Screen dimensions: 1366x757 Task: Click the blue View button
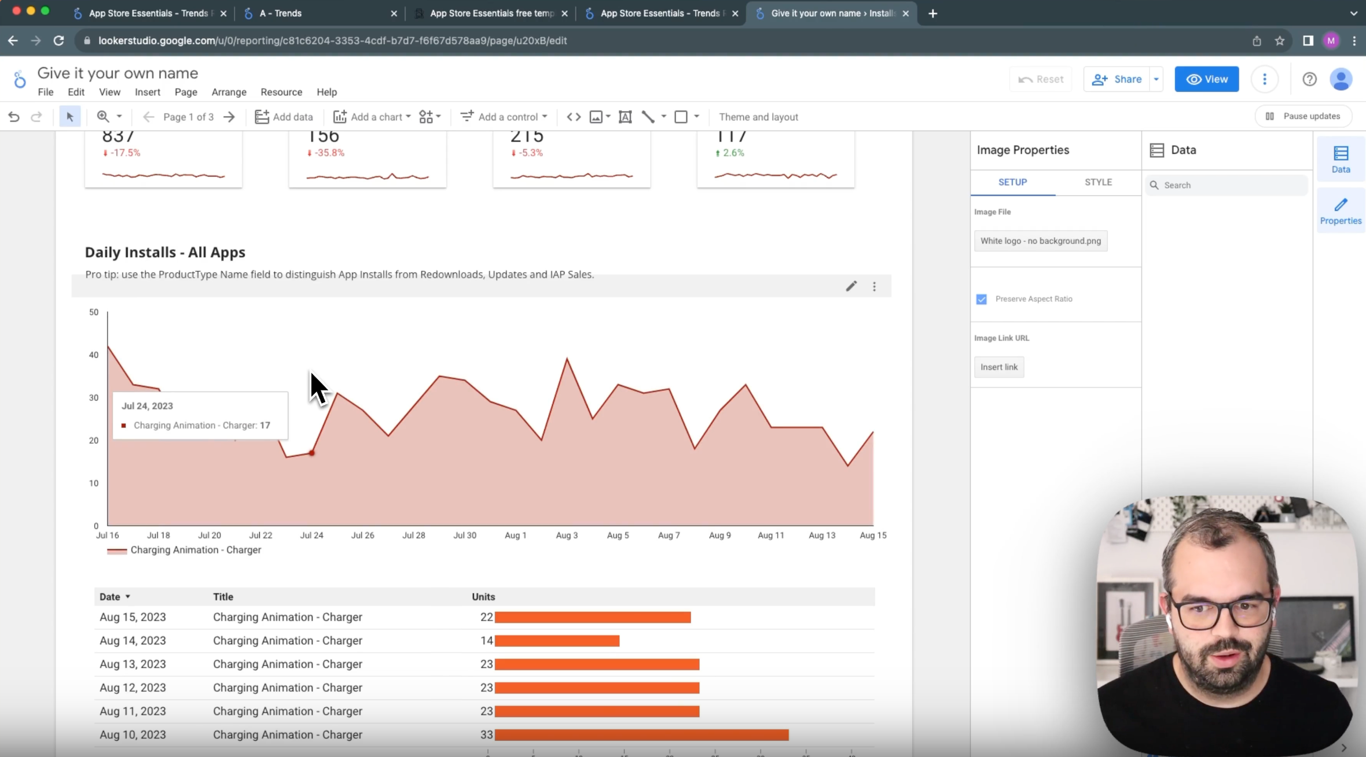[1206, 79]
